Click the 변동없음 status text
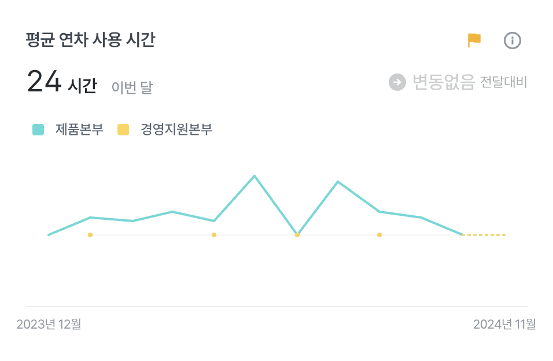553x361 pixels. tap(444, 82)
